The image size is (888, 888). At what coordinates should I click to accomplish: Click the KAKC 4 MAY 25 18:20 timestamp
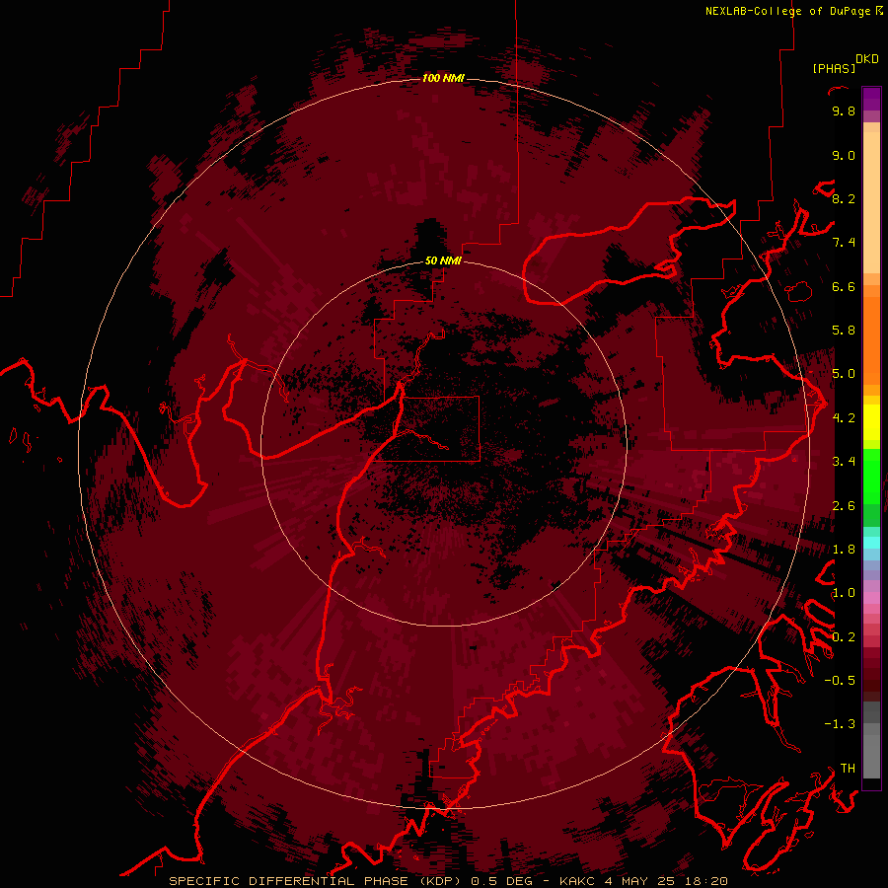point(643,881)
